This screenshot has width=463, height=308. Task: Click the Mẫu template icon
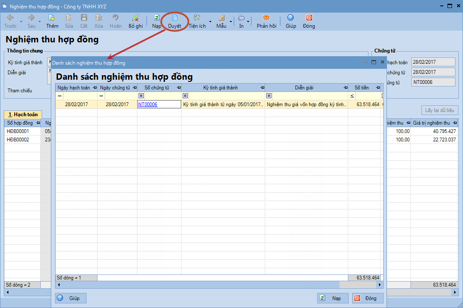pyautogui.click(x=221, y=18)
